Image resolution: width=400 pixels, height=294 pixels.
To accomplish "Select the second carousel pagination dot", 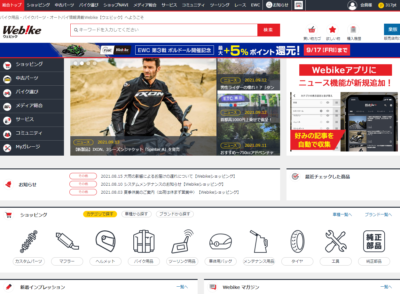I will pos(82,63).
